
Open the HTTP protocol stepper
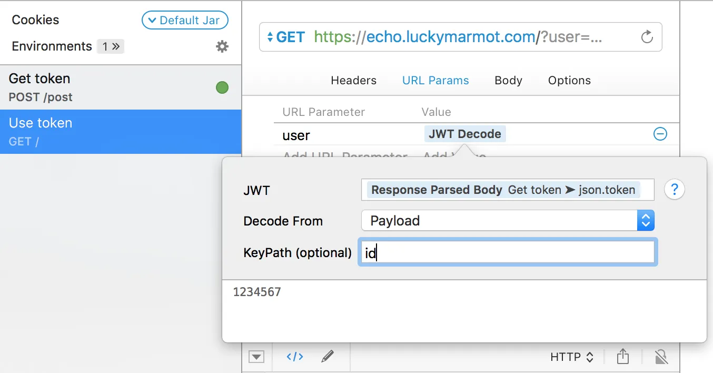click(571, 357)
